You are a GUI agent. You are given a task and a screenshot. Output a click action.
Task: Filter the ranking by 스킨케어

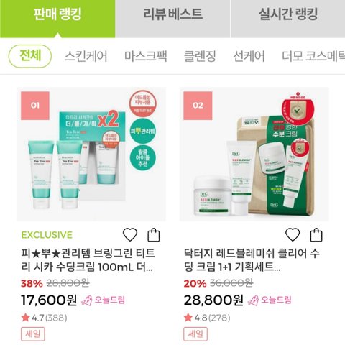point(86,56)
